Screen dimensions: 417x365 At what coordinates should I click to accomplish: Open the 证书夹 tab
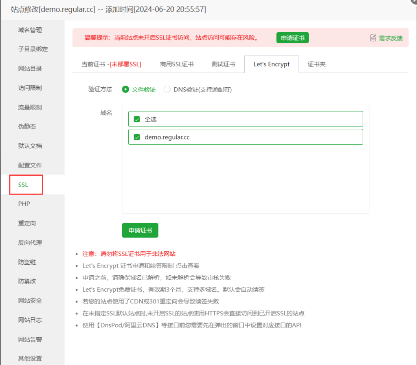pos(316,64)
